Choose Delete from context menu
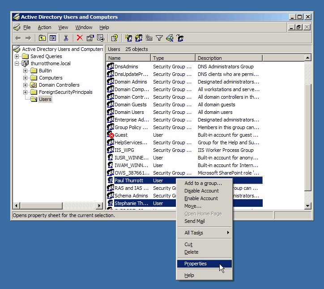The width and height of the screenshot is (324, 289). 205,252
